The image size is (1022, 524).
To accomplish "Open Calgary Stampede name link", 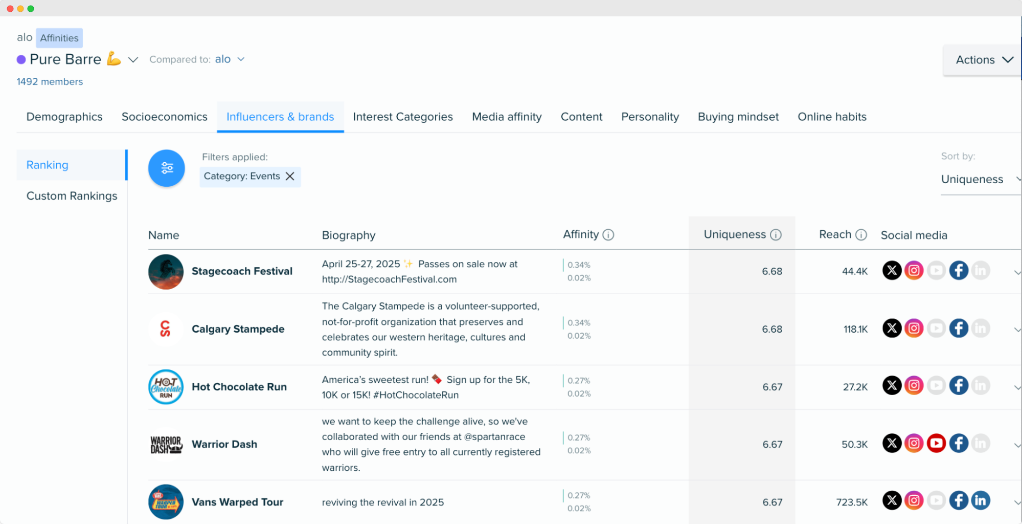I will coord(238,329).
